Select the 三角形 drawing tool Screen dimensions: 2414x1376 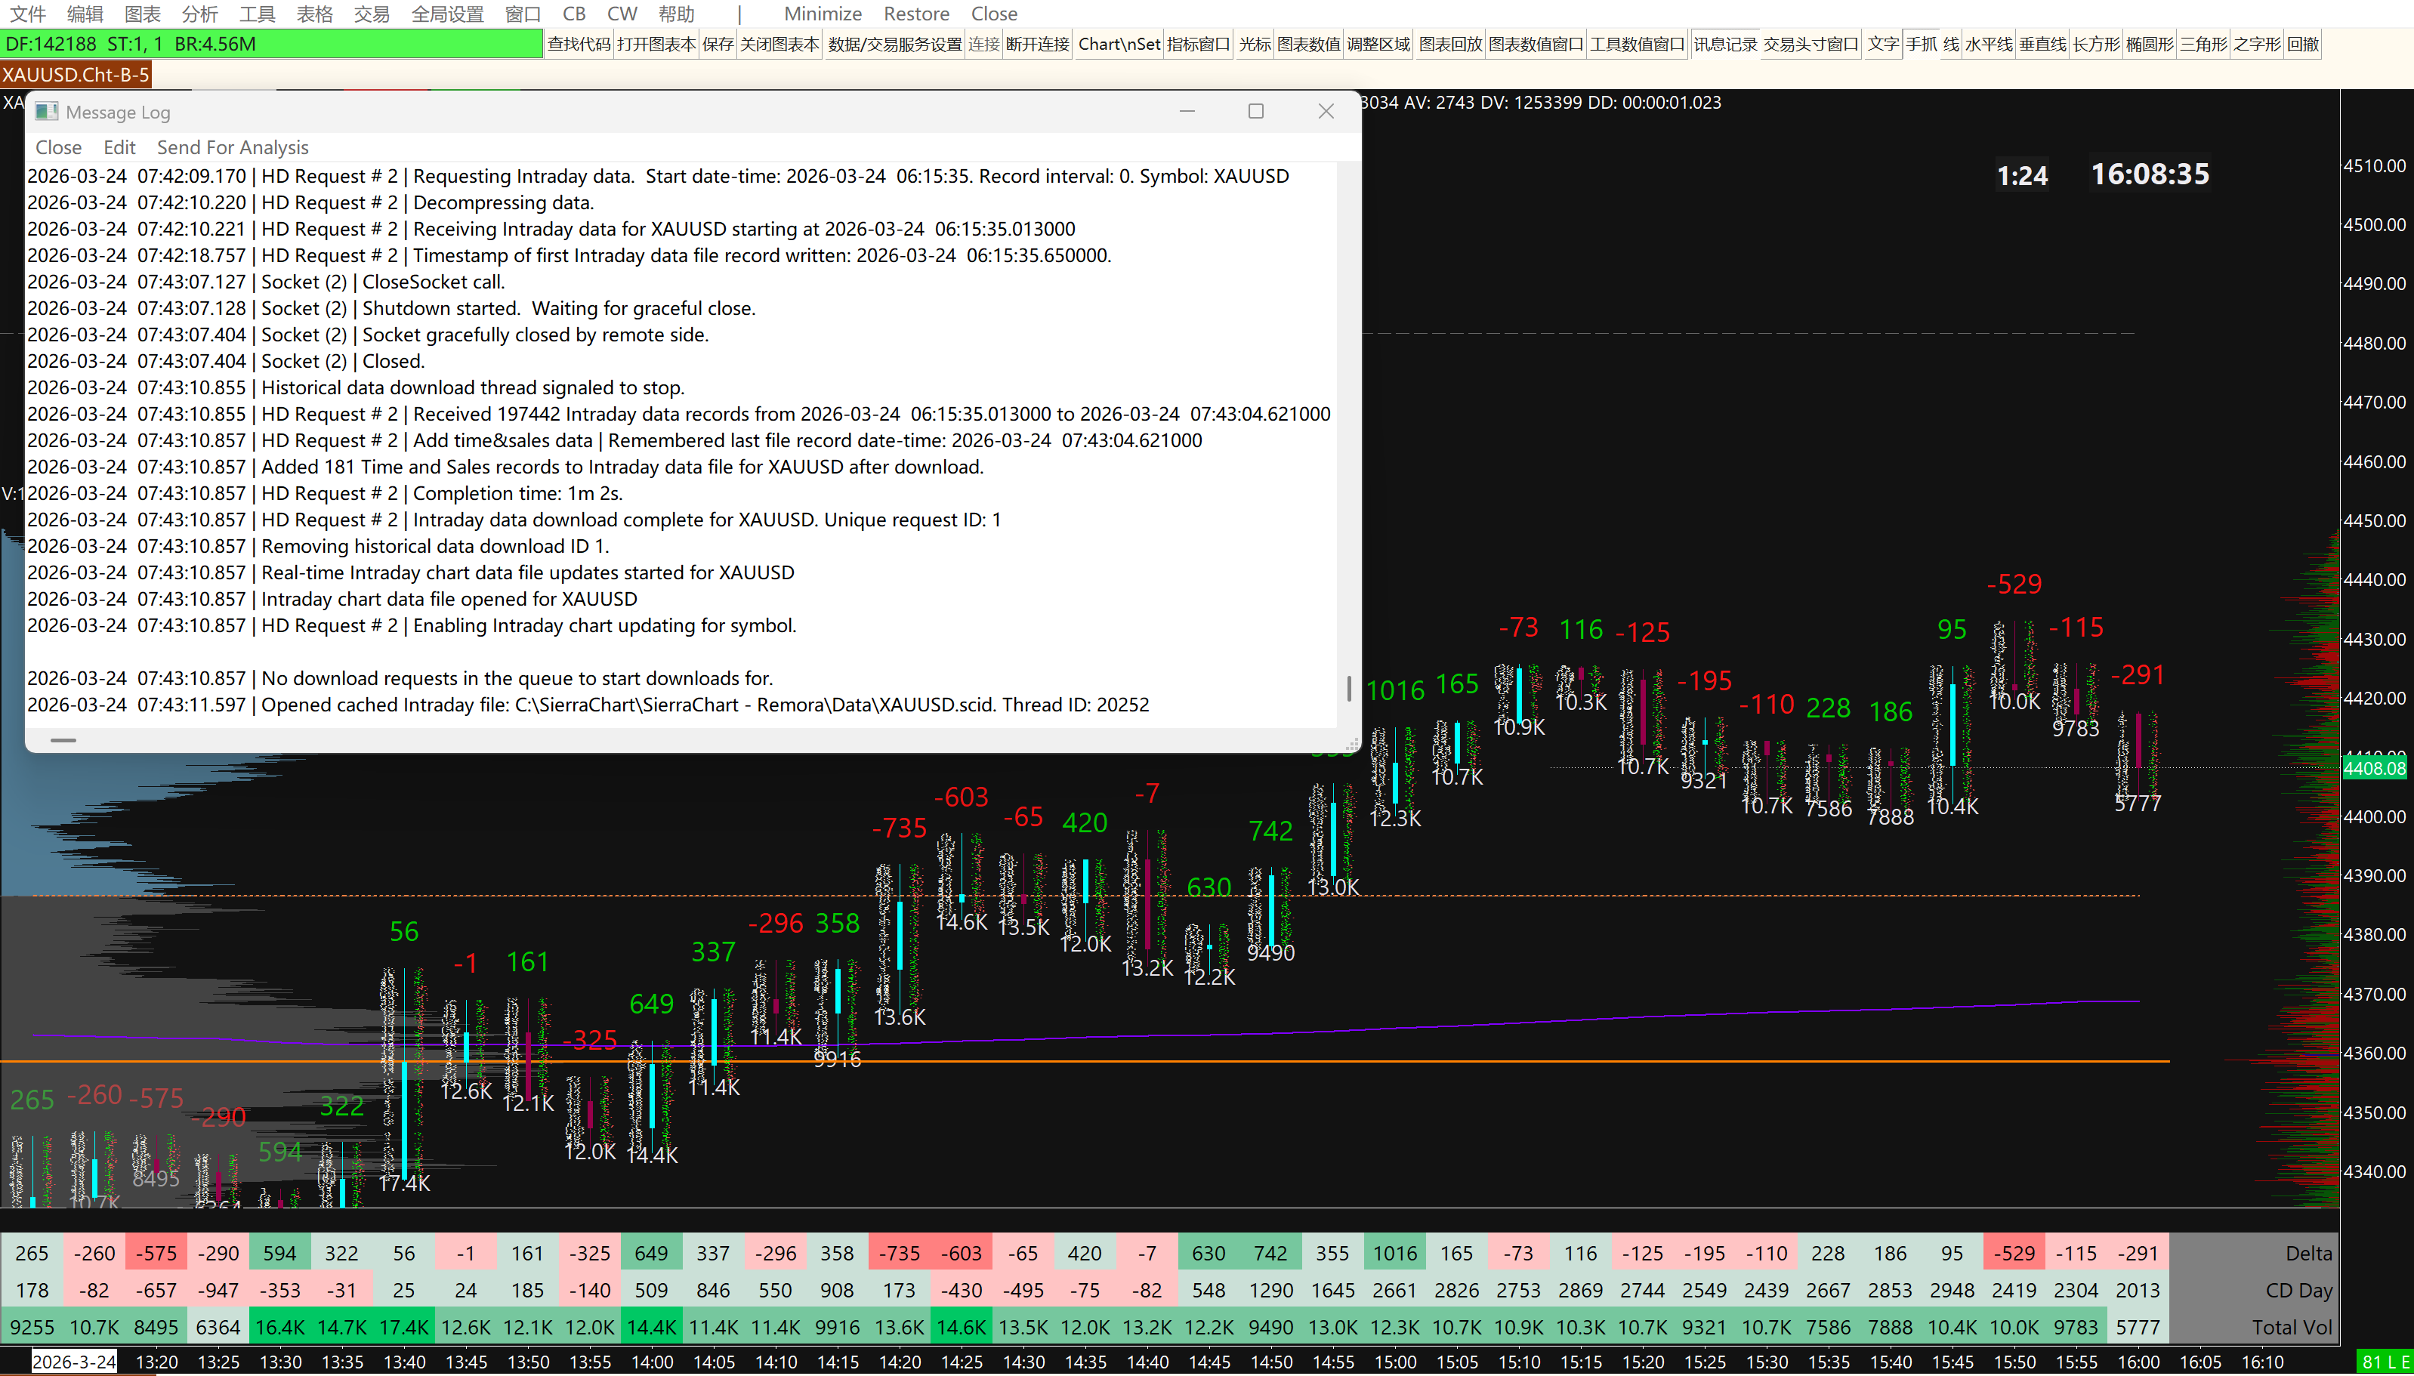[x=2203, y=45]
